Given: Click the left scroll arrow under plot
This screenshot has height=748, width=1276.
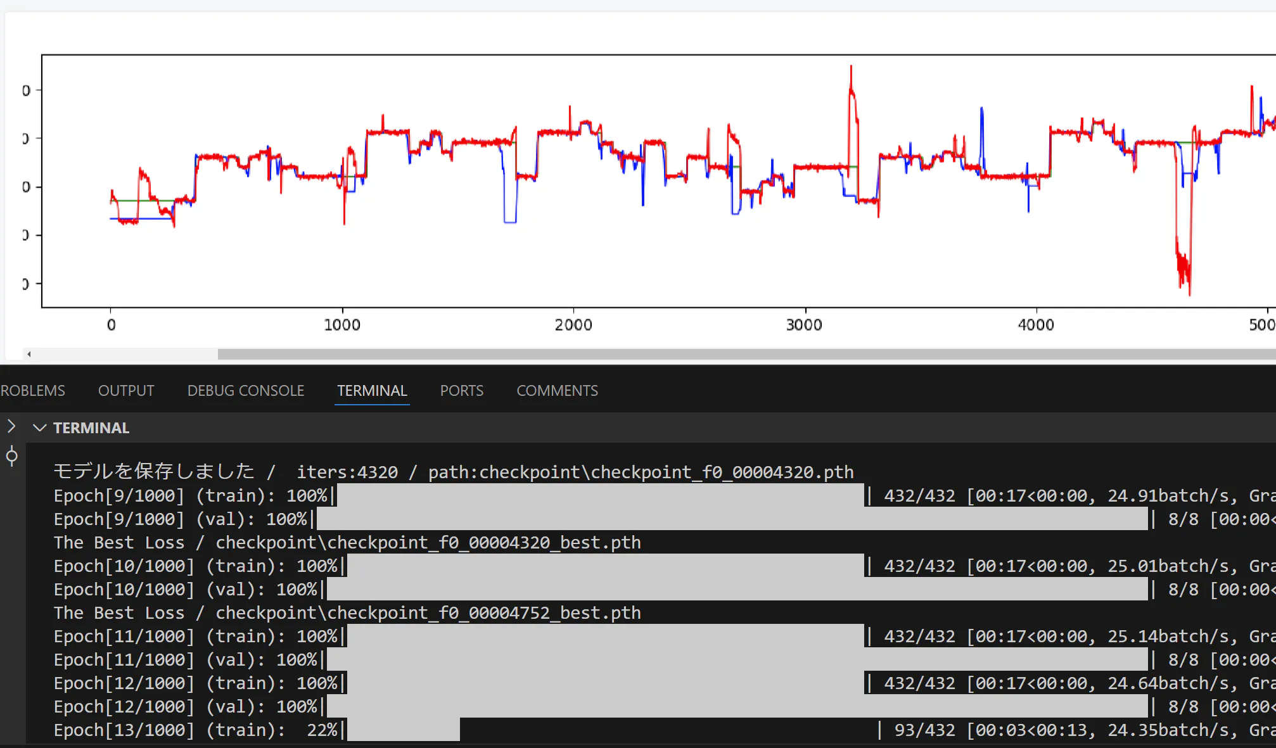Looking at the screenshot, I should pyautogui.click(x=29, y=354).
